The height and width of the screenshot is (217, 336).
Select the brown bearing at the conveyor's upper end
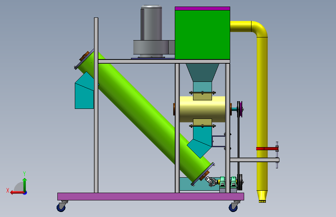84,56
